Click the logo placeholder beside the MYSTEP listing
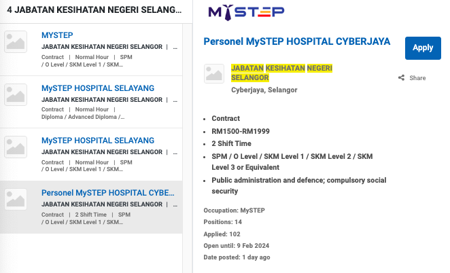 [16, 42]
